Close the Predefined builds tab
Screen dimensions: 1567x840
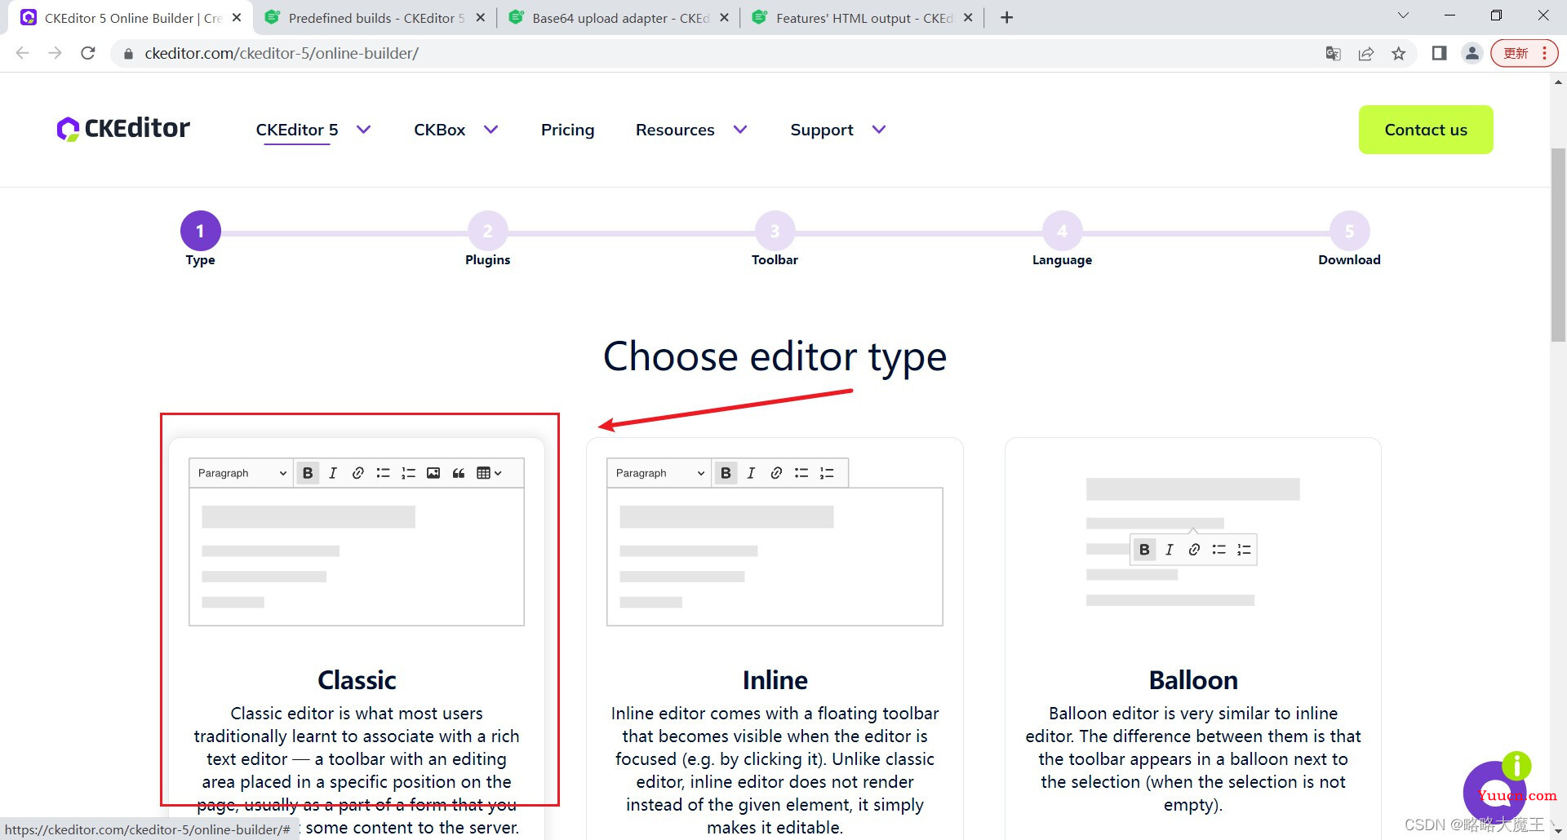coord(481,18)
